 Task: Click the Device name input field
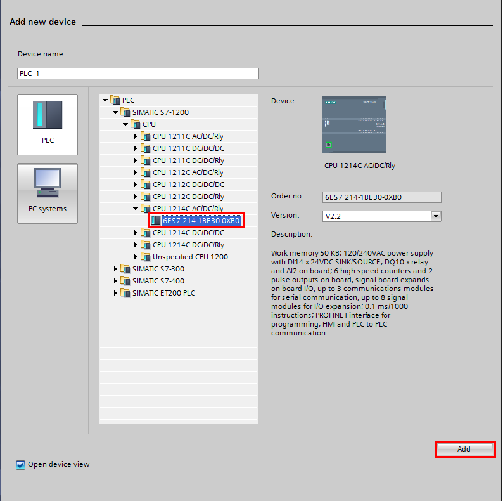(138, 74)
